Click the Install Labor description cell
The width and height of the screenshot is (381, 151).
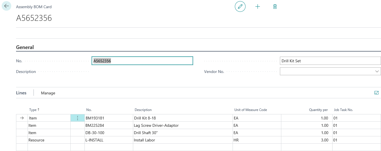(x=144, y=140)
